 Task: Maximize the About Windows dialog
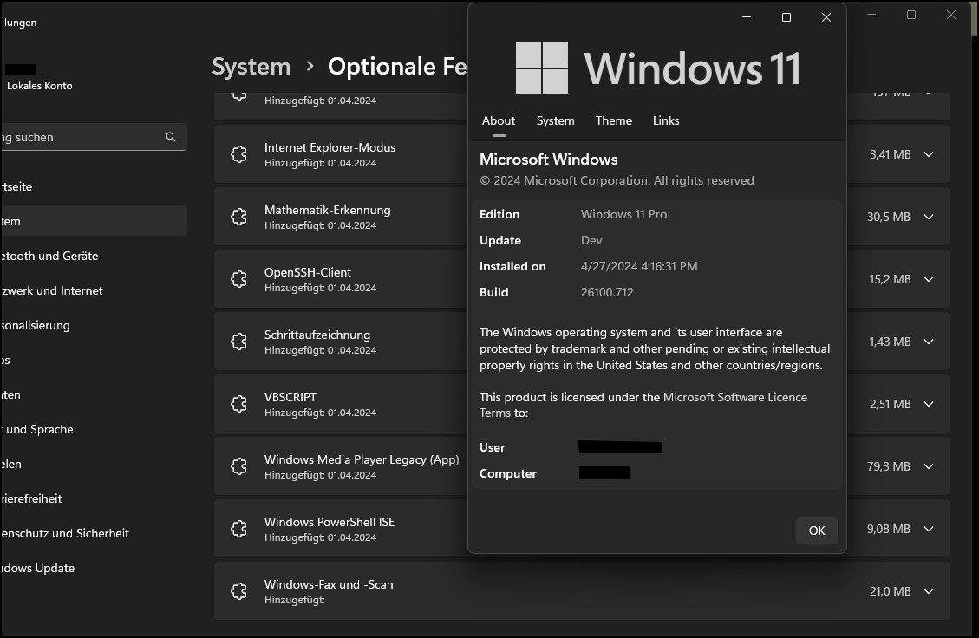[x=786, y=17]
